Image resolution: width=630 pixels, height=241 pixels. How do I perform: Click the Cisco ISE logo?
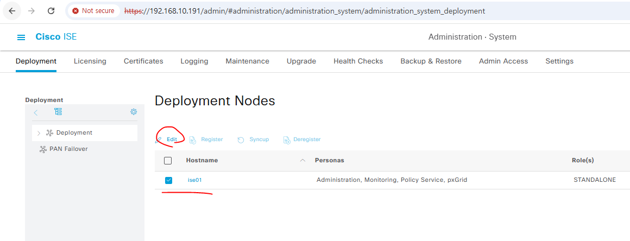[x=56, y=37]
